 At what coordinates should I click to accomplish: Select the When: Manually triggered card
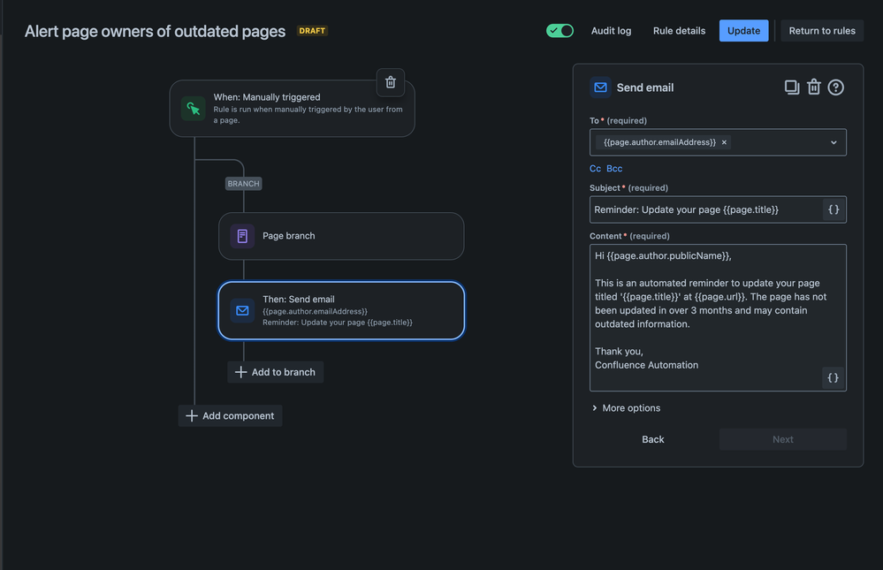click(292, 108)
